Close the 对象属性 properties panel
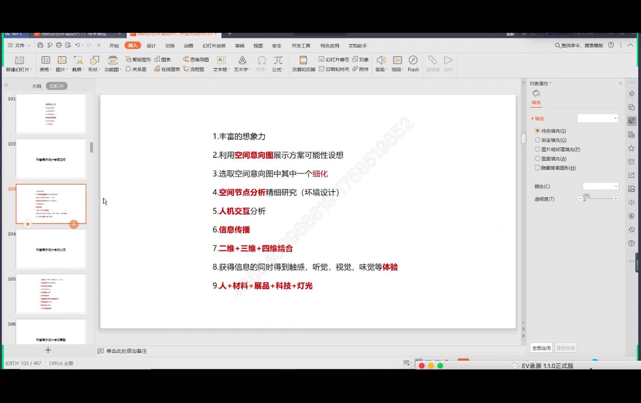Screen dimensions: 641x403 click(620, 83)
